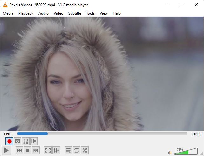The height and width of the screenshot is (156, 204).
Task: Open the Tools menu
Action: 91,13
